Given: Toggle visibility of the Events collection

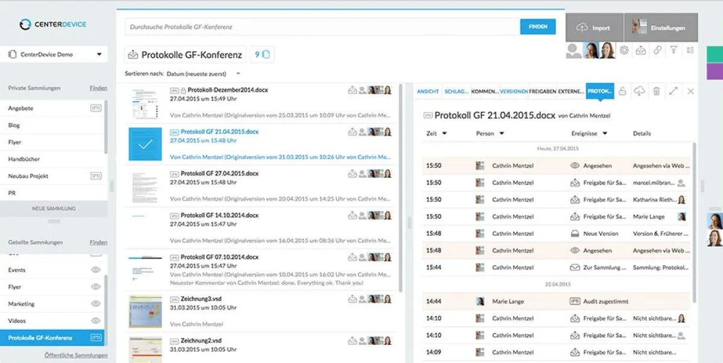Looking at the screenshot, I should coord(96,270).
